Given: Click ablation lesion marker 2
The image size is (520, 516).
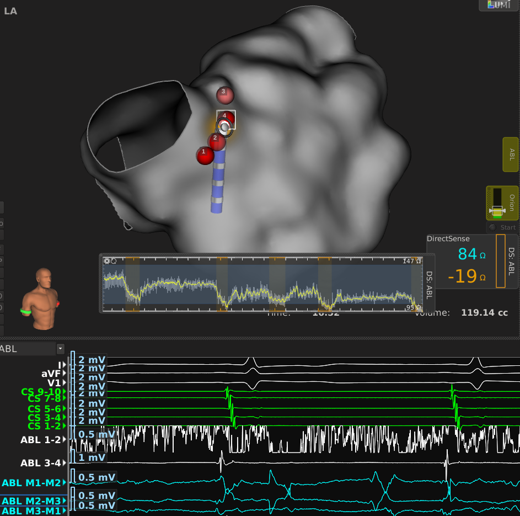Looking at the screenshot, I should point(216,141).
